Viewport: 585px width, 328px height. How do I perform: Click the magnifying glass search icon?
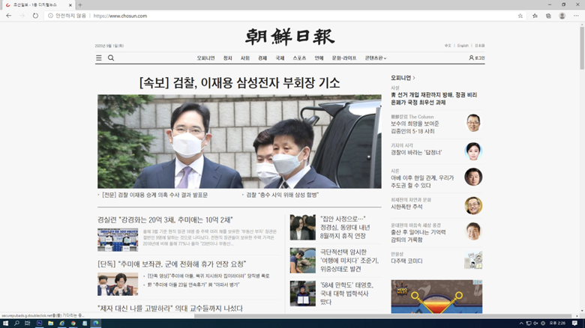coord(111,58)
